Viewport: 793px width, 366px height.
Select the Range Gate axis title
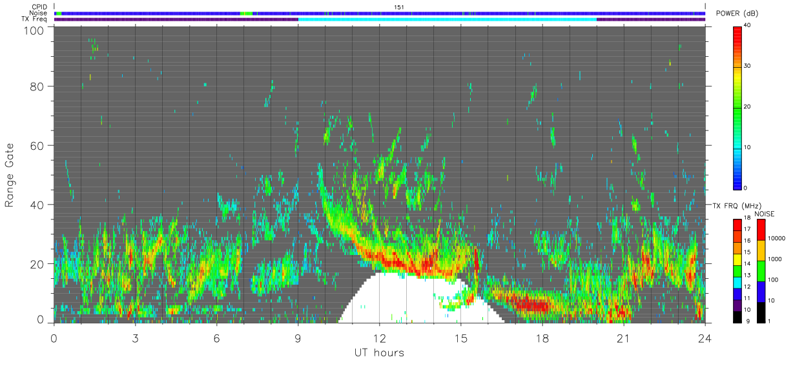point(10,174)
